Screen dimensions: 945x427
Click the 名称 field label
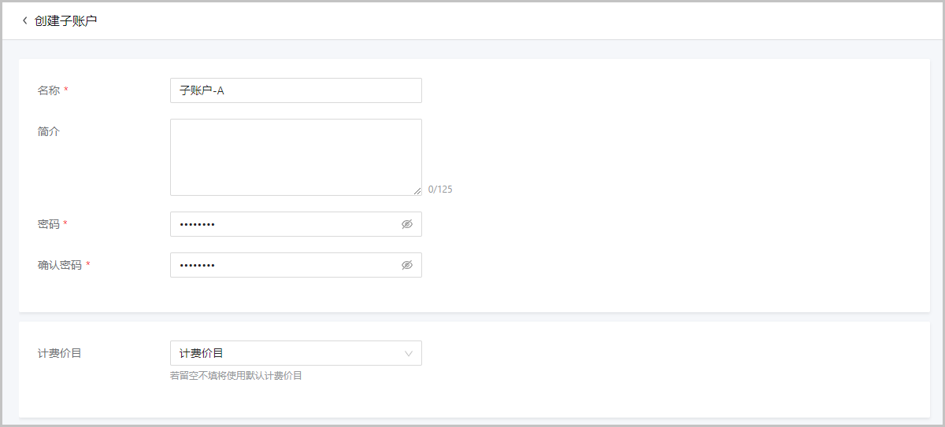click(49, 90)
